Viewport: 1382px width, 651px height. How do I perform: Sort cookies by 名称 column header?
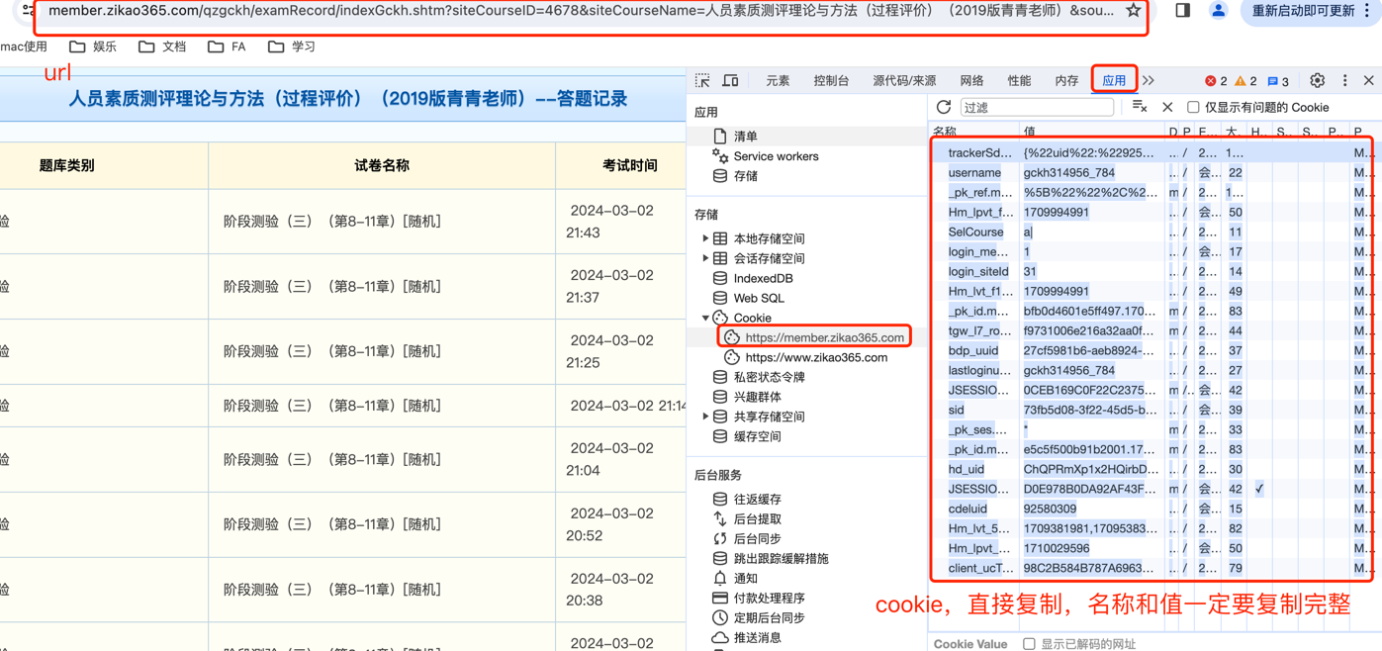click(974, 131)
